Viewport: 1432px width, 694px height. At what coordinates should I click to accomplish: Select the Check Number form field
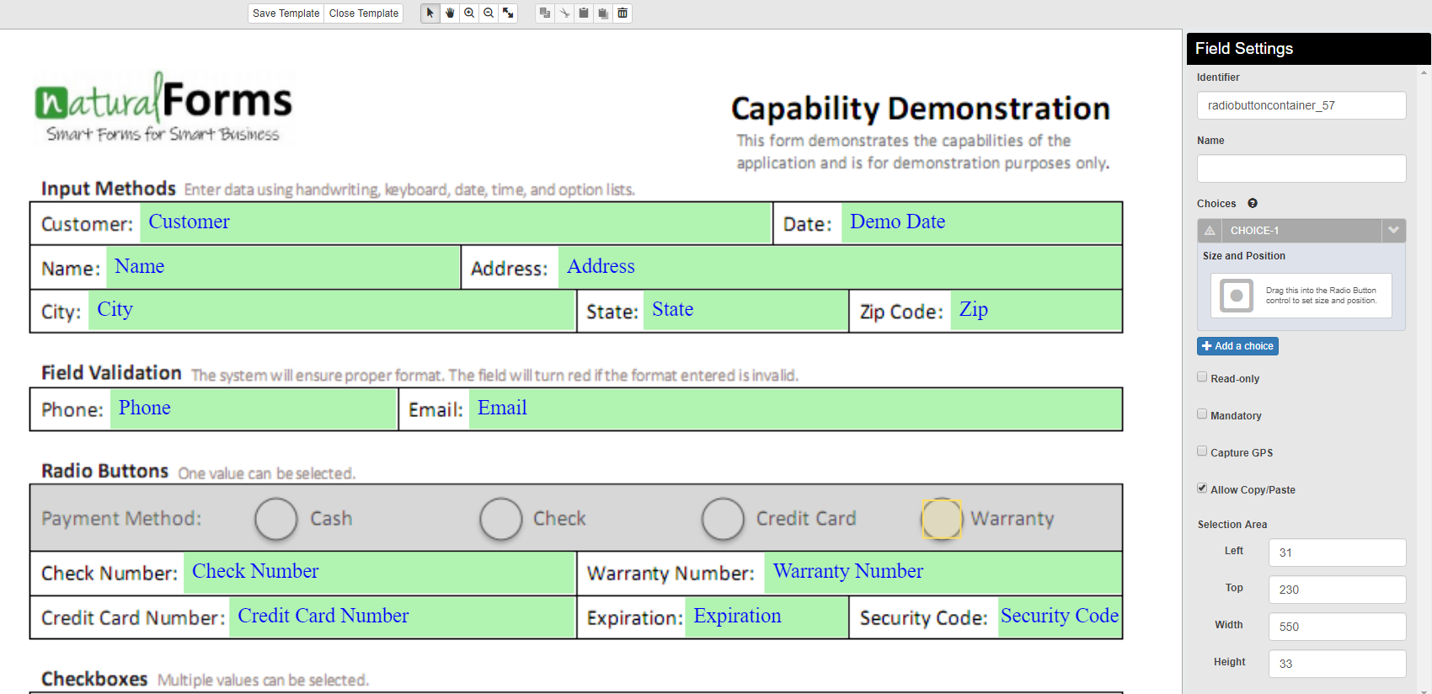[379, 573]
